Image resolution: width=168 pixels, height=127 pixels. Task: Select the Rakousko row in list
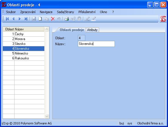(24, 58)
